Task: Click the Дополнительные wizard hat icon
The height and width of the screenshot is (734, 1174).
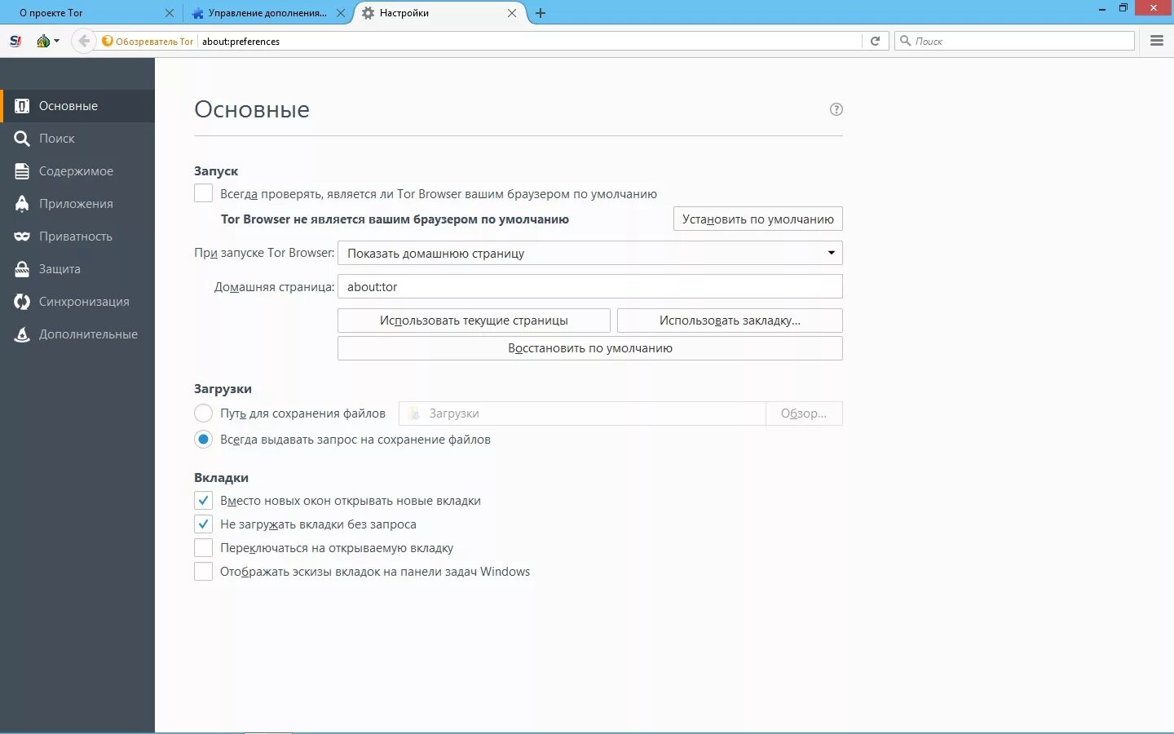Action: coord(22,334)
